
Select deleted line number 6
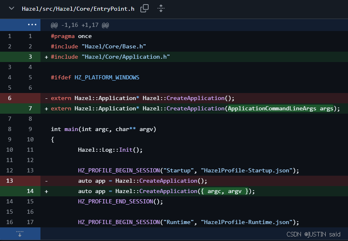[9, 98]
